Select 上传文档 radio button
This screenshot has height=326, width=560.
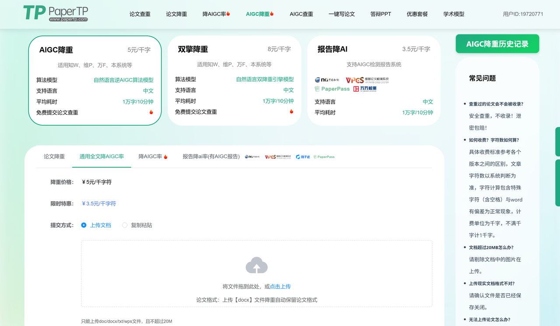coord(84,225)
